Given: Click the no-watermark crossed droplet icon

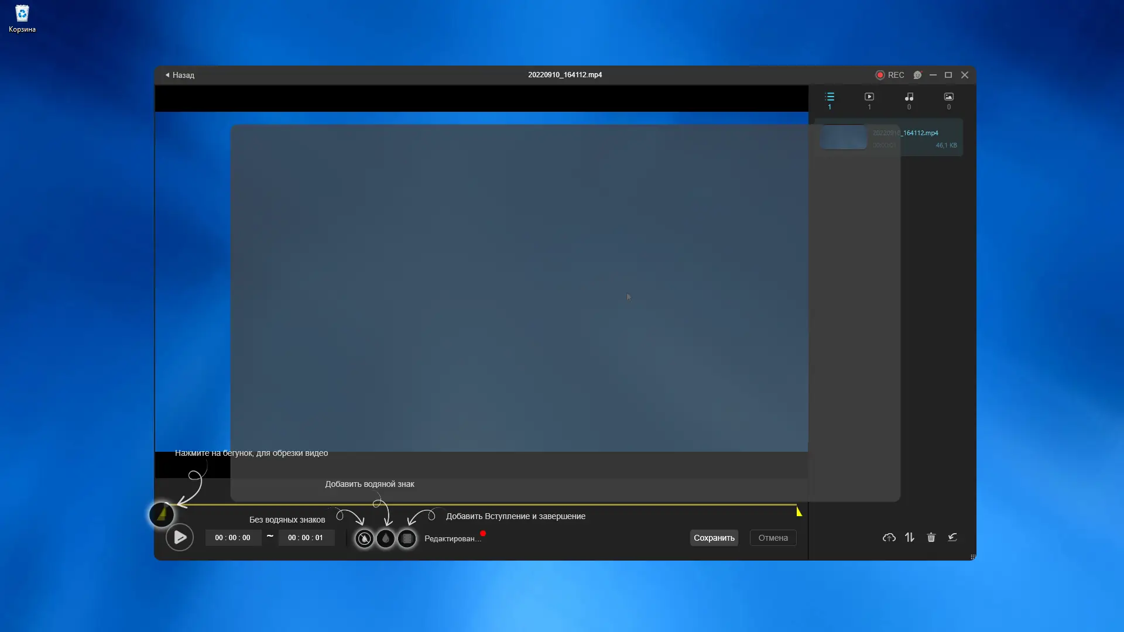Looking at the screenshot, I should click(x=364, y=538).
